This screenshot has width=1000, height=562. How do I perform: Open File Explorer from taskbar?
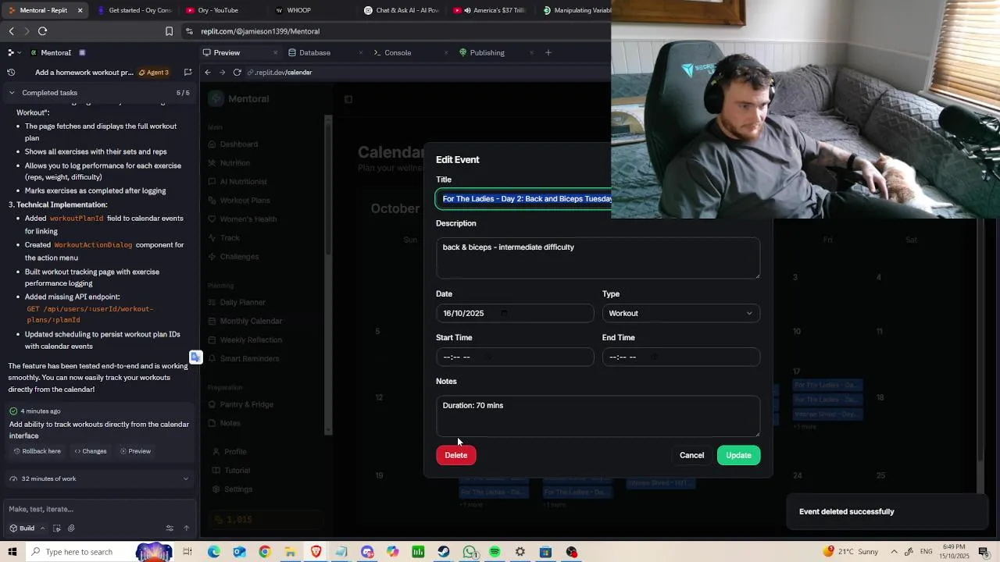(x=290, y=552)
